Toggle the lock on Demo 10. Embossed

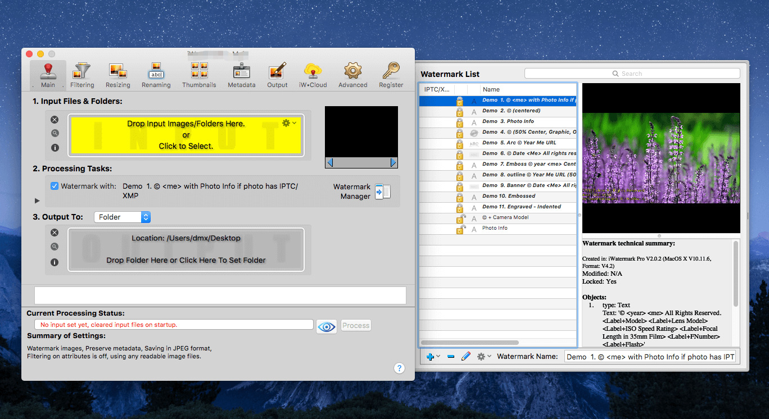pyautogui.click(x=460, y=197)
